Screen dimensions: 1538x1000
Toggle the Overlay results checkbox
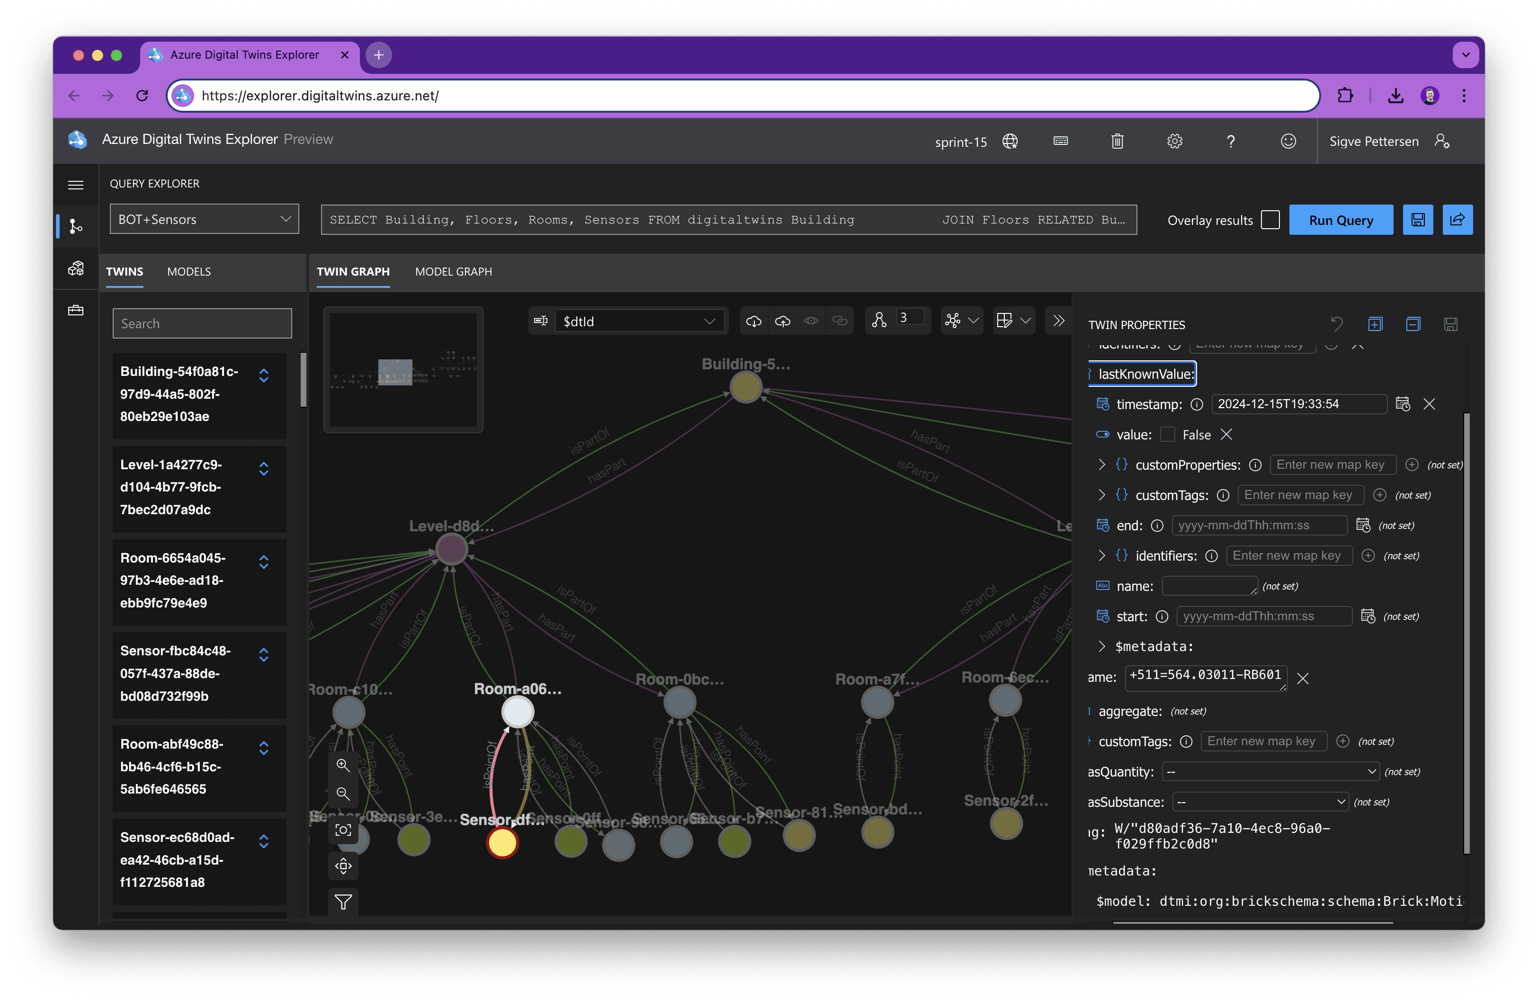(x=1270, y=220)
